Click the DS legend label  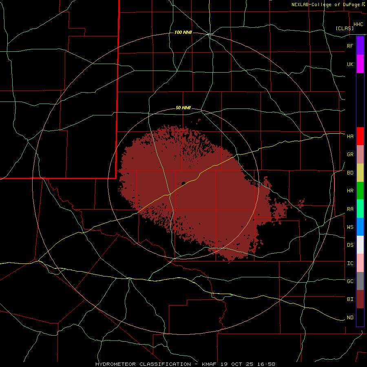(350, 245)
